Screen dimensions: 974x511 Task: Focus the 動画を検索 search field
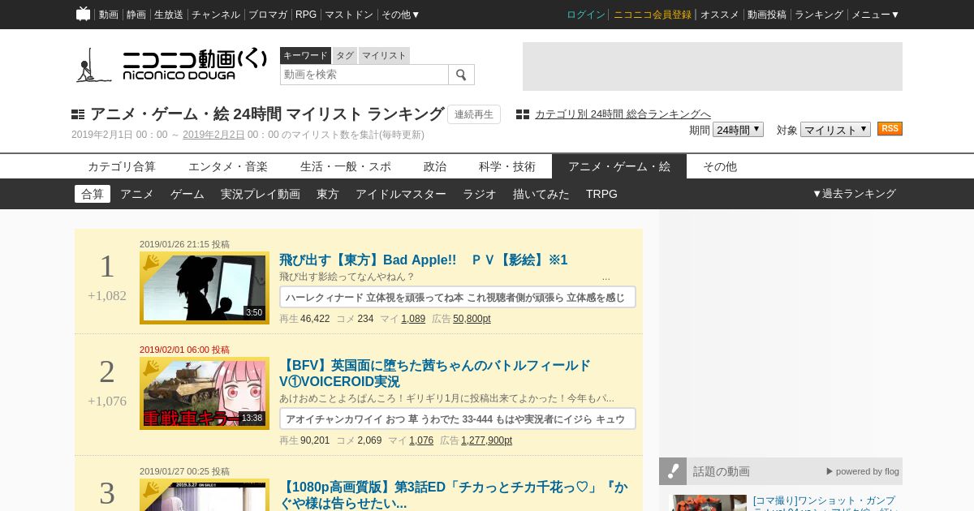pos(364,75)
